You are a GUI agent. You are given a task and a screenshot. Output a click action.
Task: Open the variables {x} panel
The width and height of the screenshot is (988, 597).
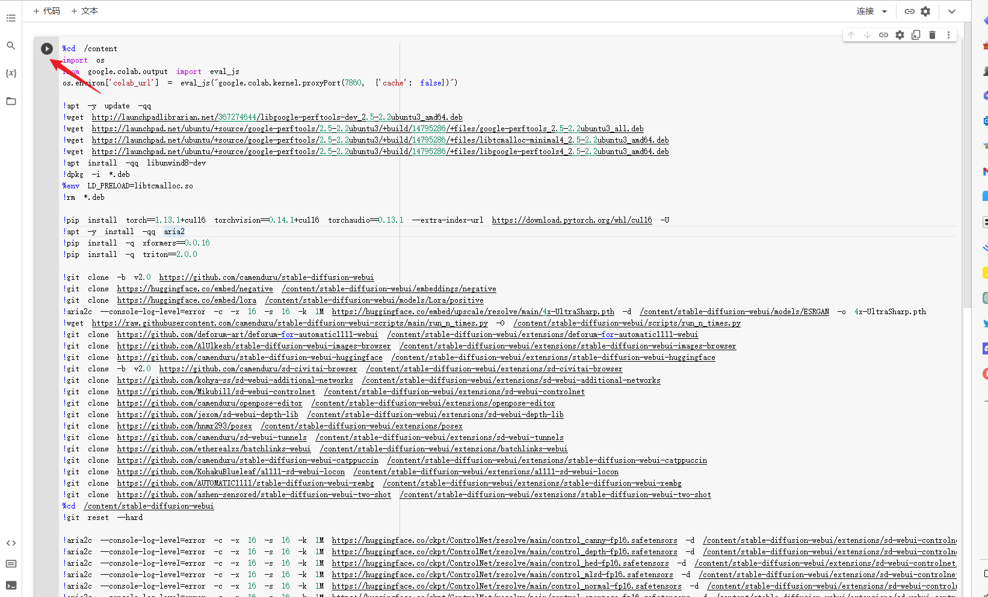coord(11,73)
